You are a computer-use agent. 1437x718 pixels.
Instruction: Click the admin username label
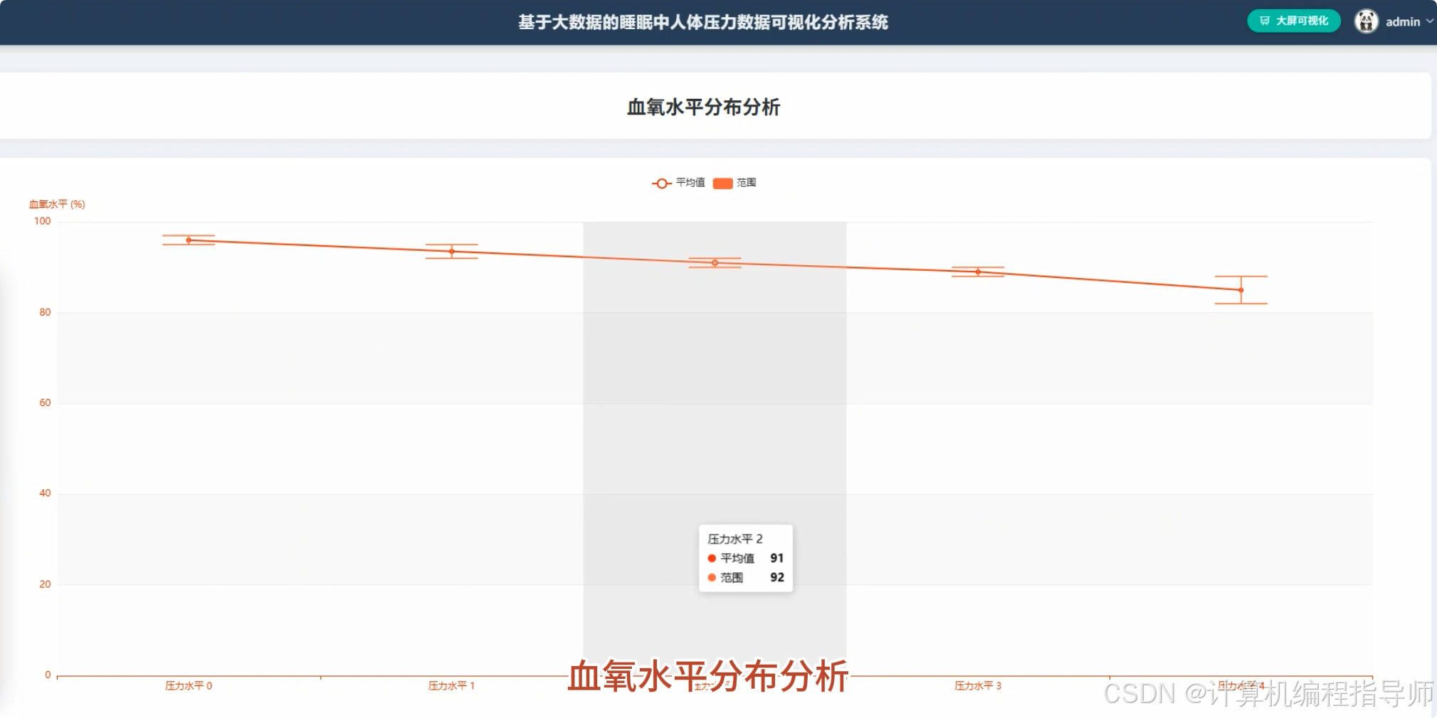click(1402, 22)
